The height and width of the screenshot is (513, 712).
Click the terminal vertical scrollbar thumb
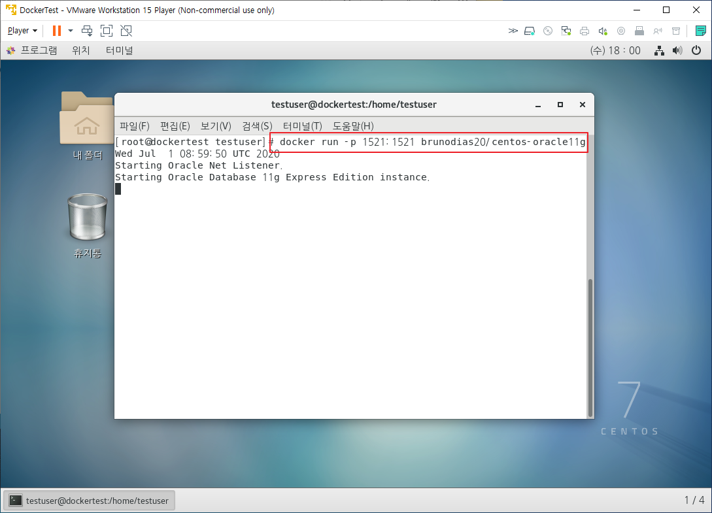[x=590, y=348]
